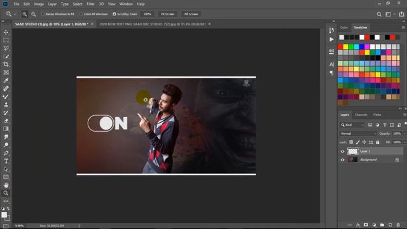Select the Brush tool
Screen dimensions: 407x229
pyautogui.click(x=6, y=97)
